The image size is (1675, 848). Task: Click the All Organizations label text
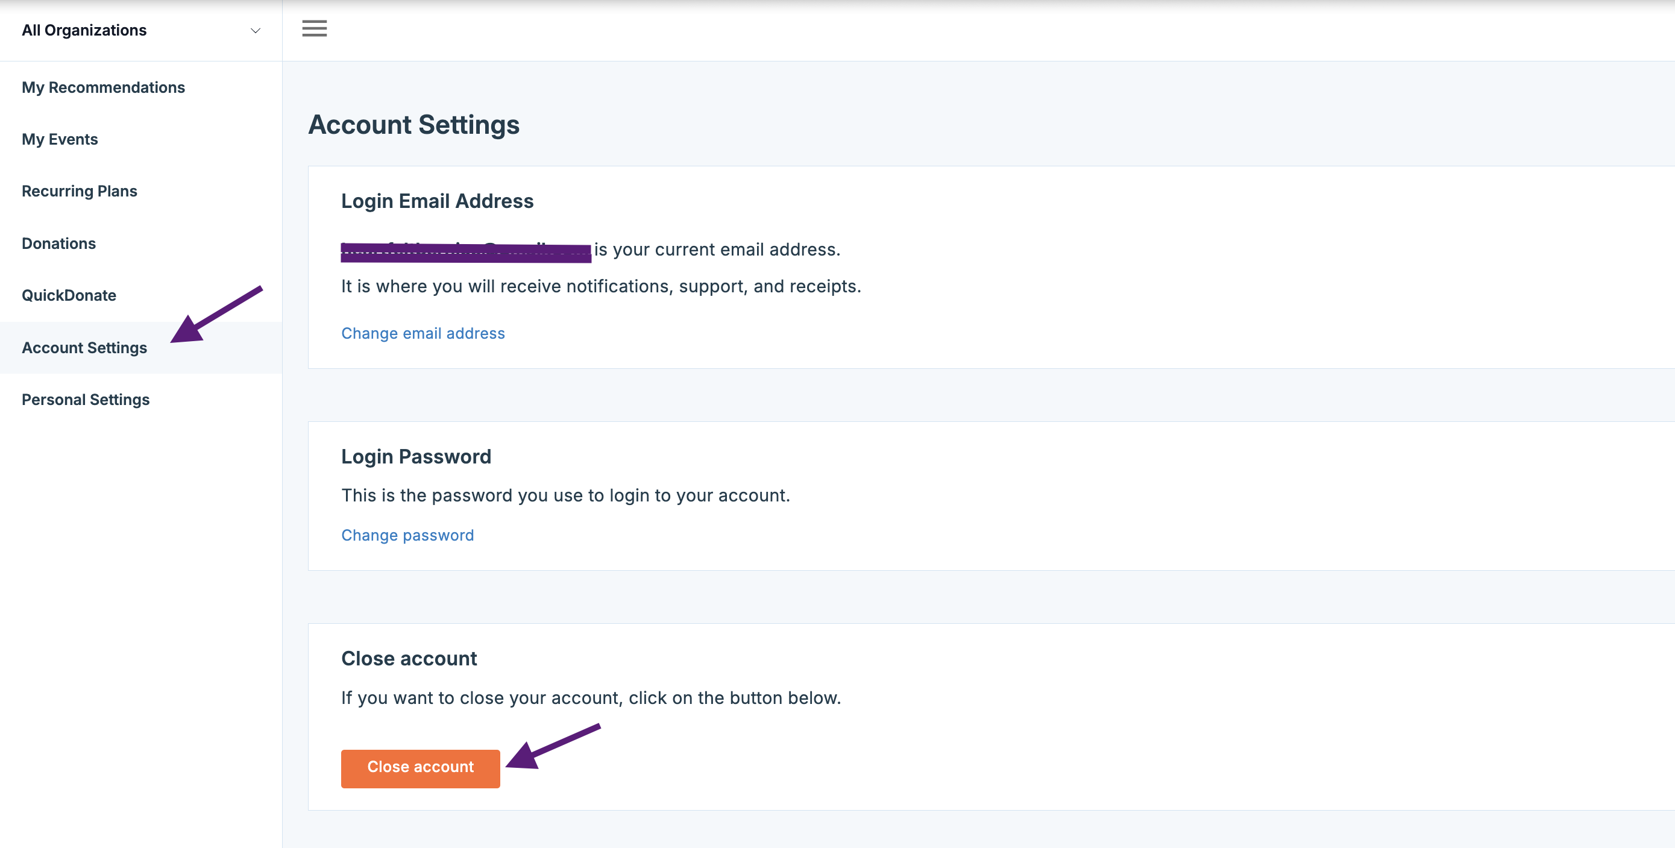click(x=84, y=31)
